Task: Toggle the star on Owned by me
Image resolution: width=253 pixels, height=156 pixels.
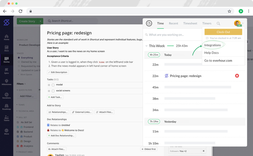Action: 19,62
